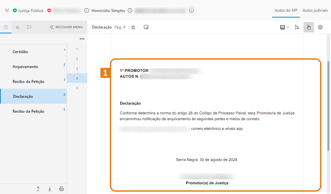331x194 pixels.
Task: Add a comment on the Declaração page
Action: [146, 27]
